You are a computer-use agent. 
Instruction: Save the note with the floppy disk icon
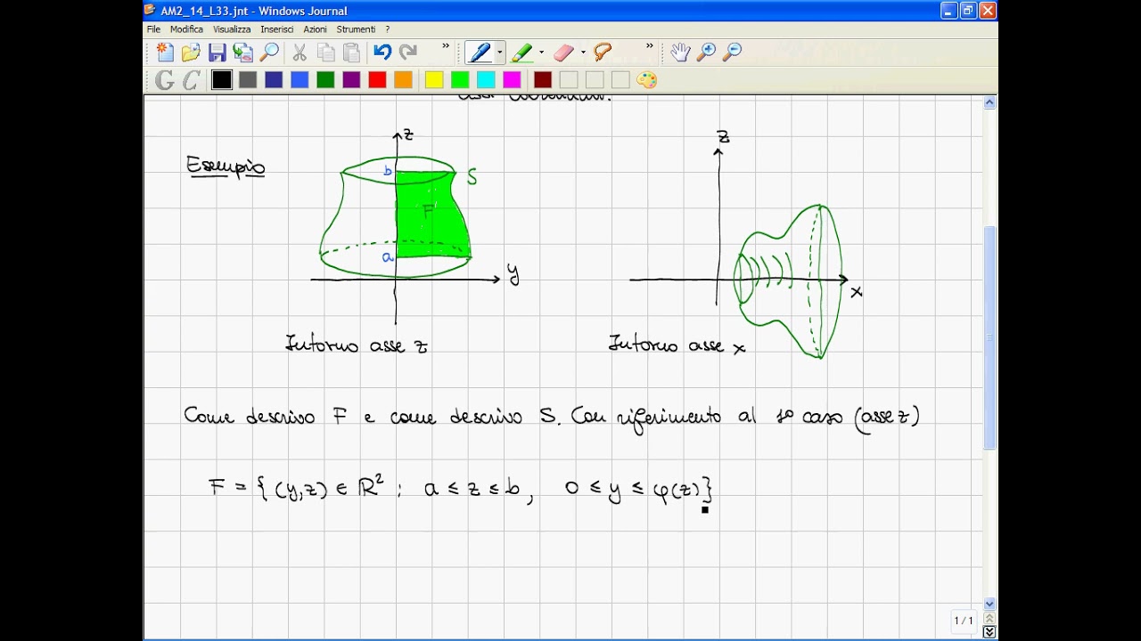pos(217,53)
